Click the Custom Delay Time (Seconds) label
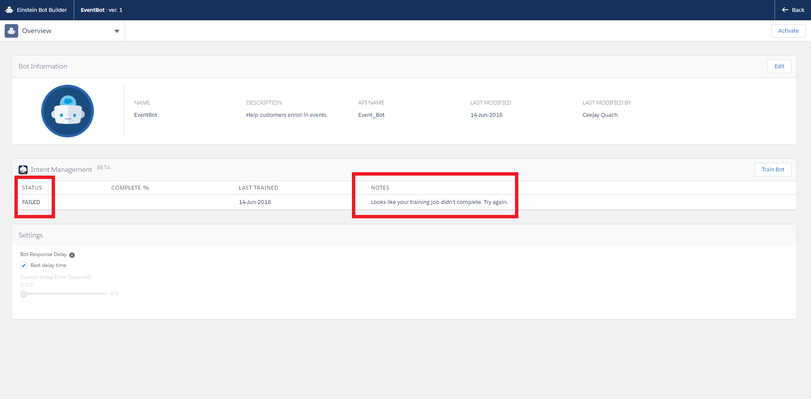 (x=55, y=277)
